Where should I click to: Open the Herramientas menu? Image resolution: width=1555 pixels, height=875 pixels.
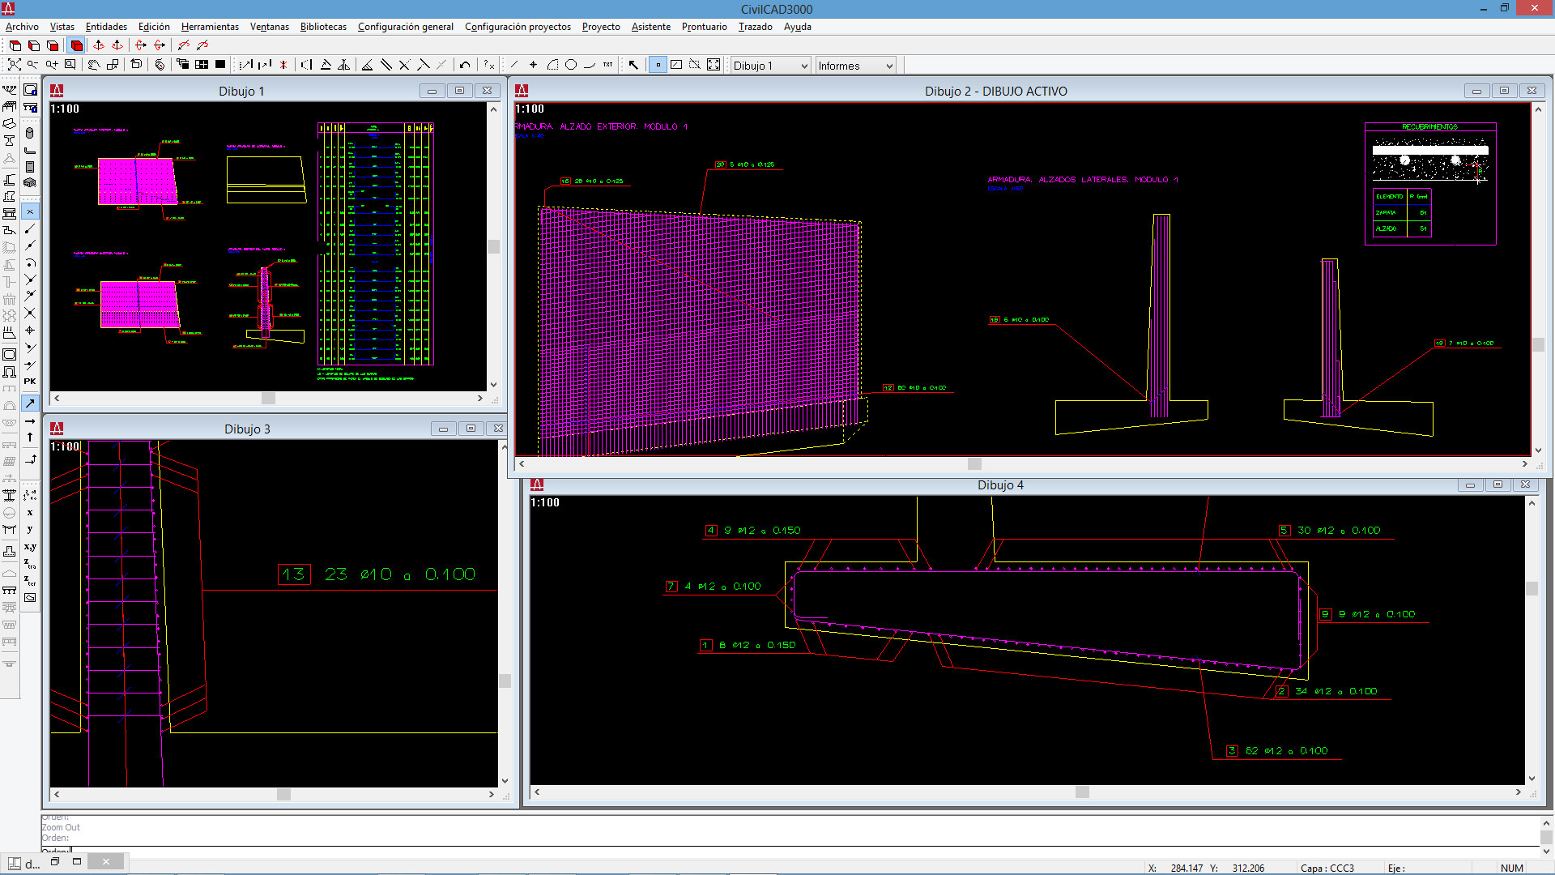coord(210,27)
